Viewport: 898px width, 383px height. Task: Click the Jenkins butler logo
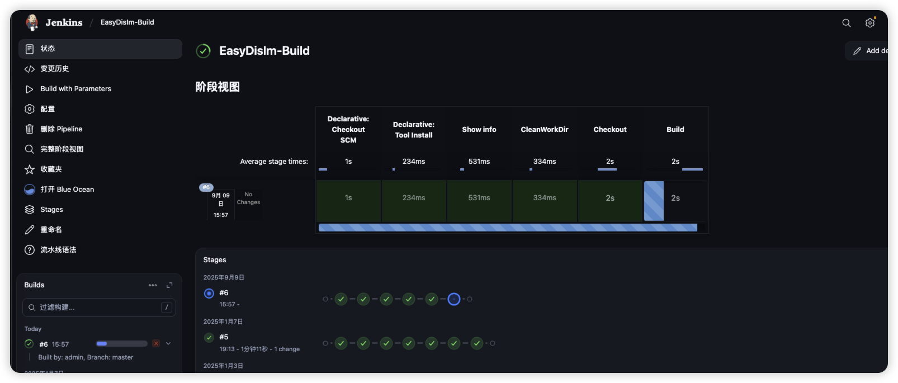coord(32,22)
